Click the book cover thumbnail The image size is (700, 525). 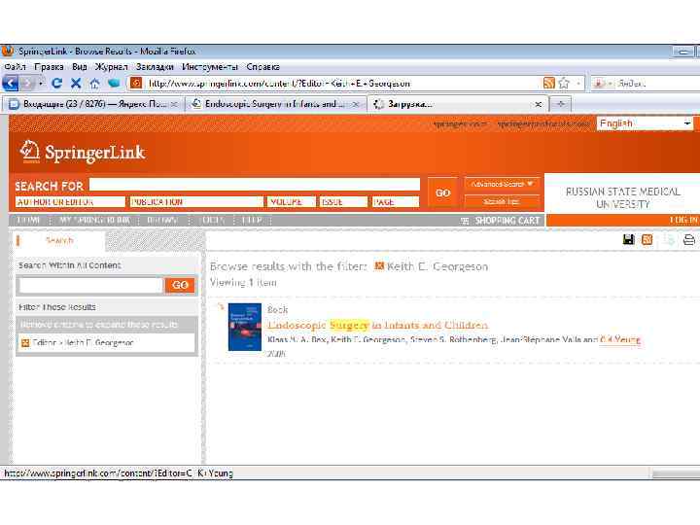point(245,327)
